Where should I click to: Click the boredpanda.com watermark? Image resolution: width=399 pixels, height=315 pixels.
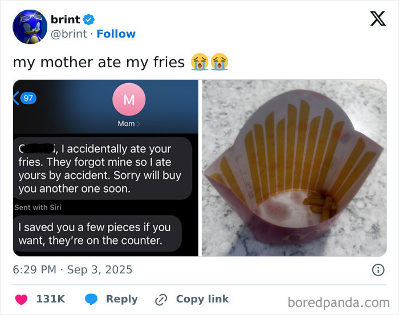coord(339,302)
